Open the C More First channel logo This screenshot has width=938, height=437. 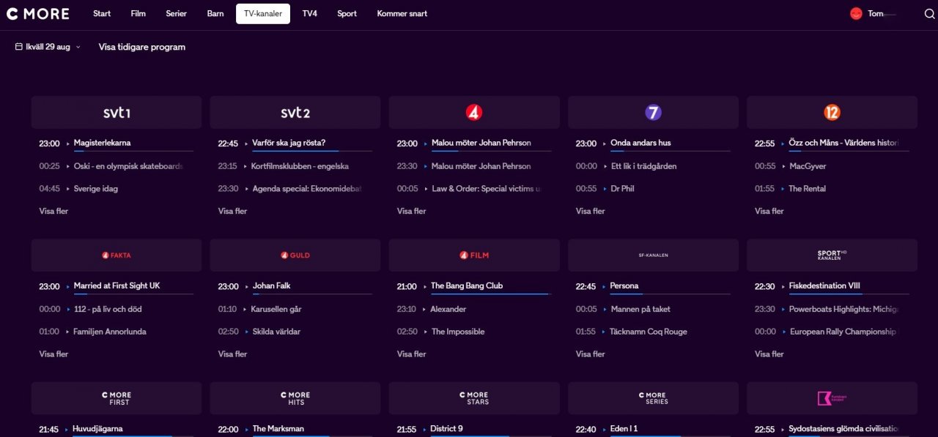point(117,398)
